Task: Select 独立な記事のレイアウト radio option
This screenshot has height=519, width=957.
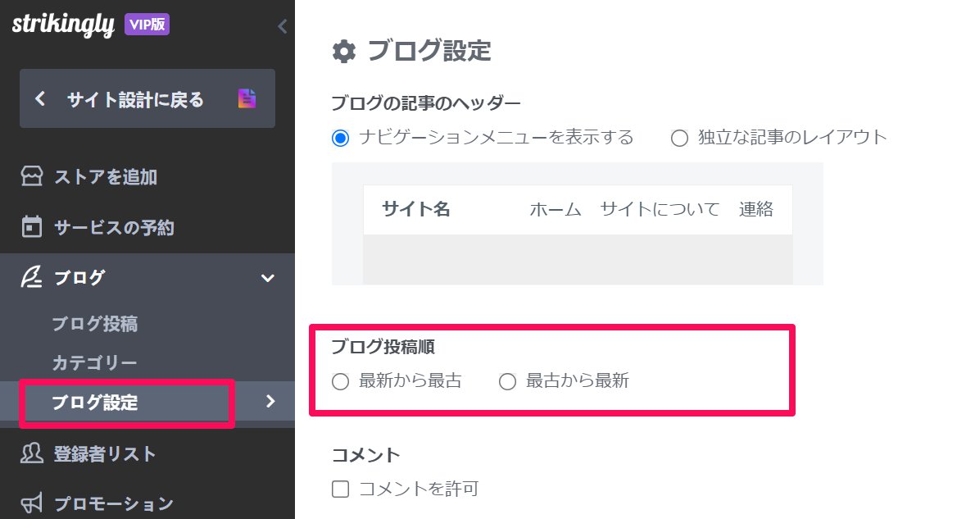Action: coord(679,138)
